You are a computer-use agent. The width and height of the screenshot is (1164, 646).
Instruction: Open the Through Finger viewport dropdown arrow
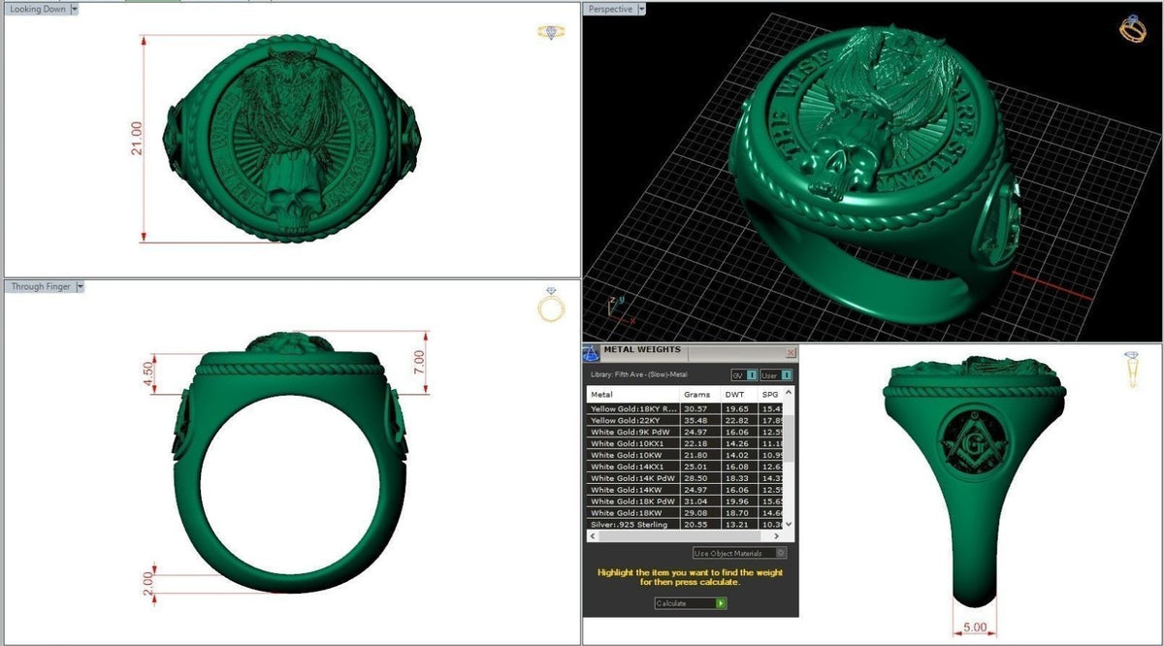coord(80,287)
